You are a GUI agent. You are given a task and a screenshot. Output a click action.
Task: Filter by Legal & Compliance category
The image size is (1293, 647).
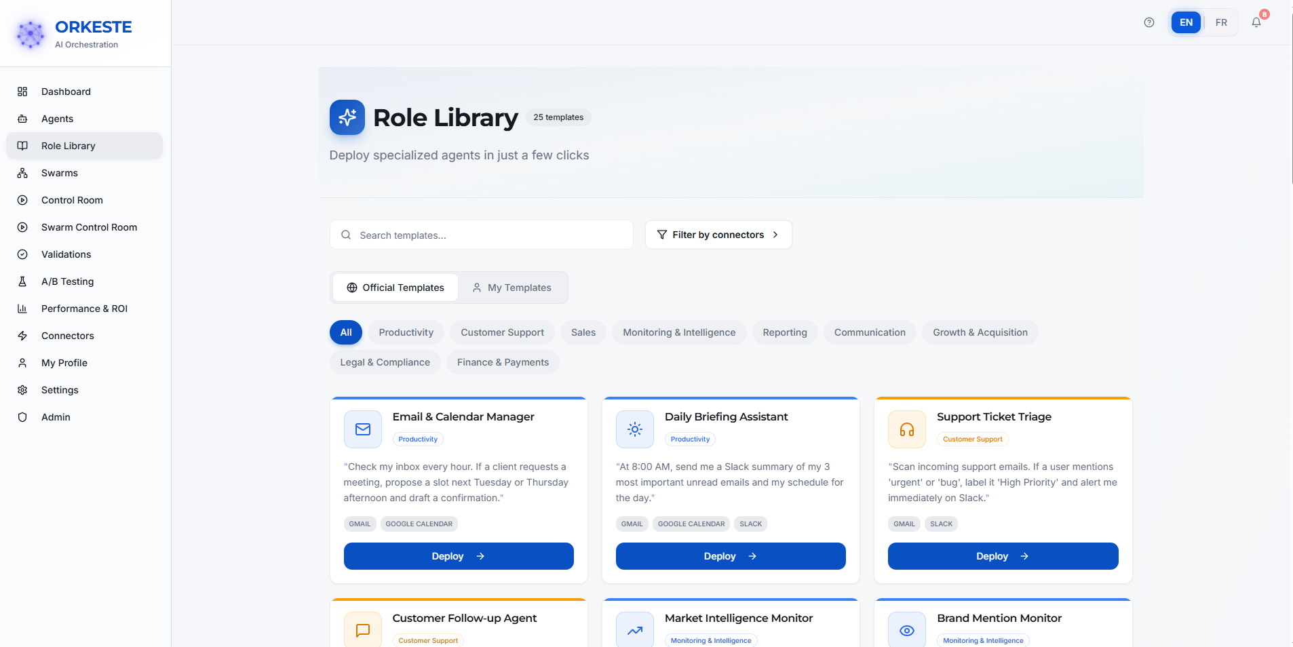(x=385, y=362)
